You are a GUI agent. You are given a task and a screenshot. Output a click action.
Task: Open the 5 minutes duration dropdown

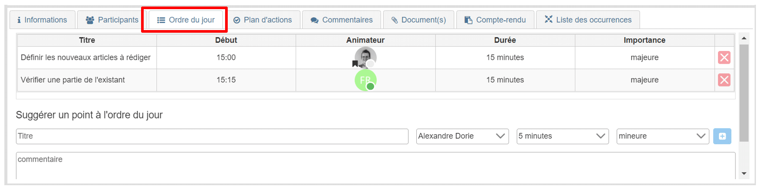[x=562, y=136]
